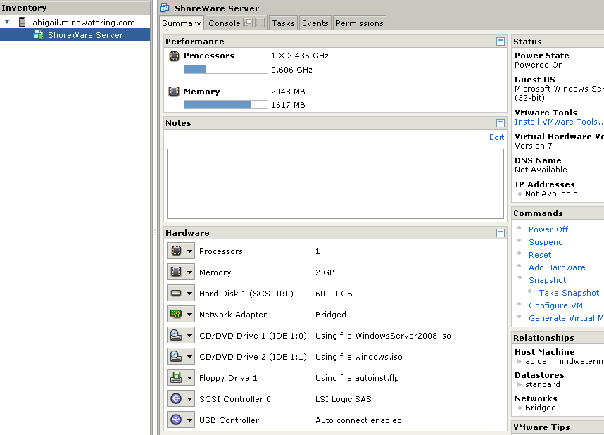Click Edit link in Notes

(x=496, y=137)
